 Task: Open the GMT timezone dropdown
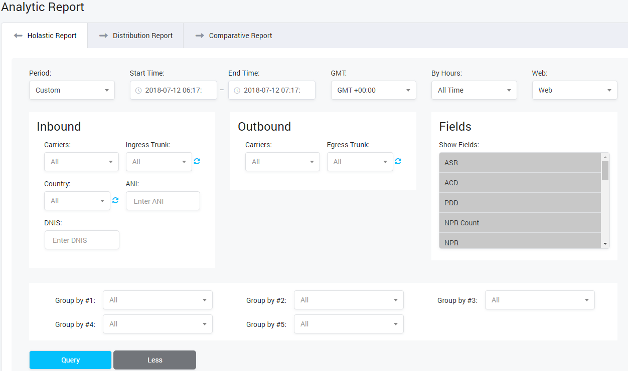point(373,90)
